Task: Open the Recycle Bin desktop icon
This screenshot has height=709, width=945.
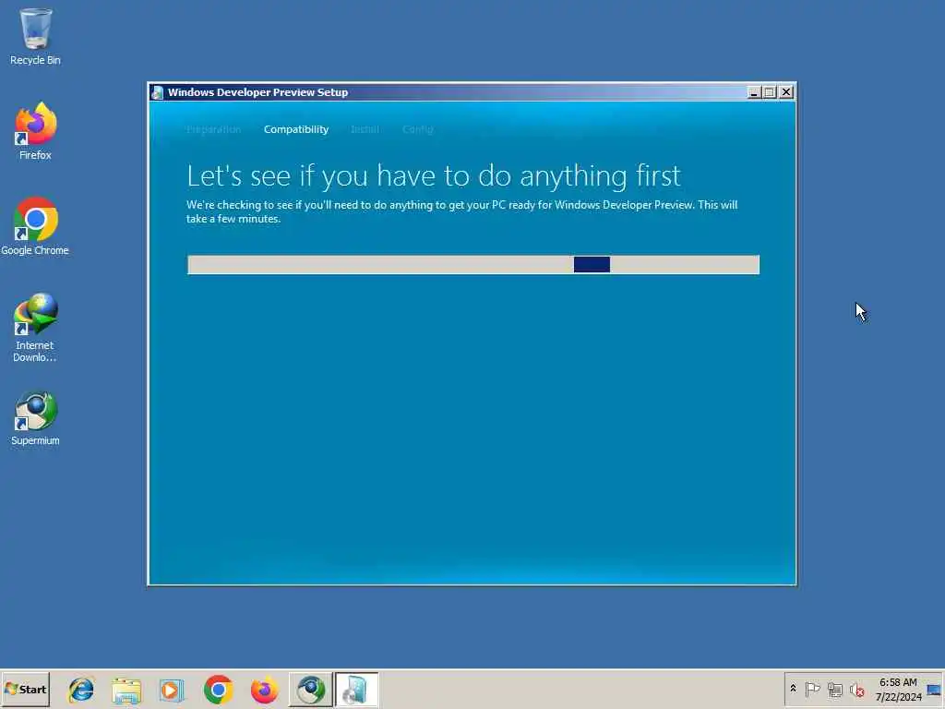Action: coord(35,36)
